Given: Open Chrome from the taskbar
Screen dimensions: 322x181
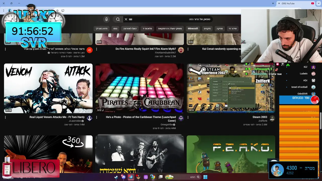Looking at the screenshot, I should coord(153,177).
